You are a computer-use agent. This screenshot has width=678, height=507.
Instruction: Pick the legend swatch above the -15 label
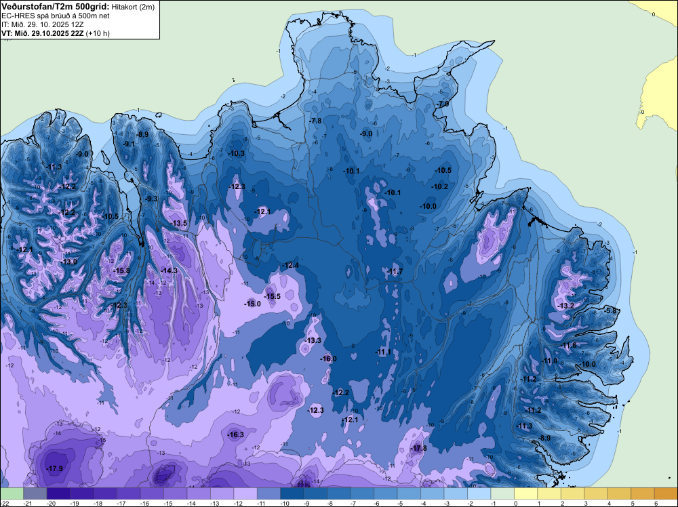[175, 493]
